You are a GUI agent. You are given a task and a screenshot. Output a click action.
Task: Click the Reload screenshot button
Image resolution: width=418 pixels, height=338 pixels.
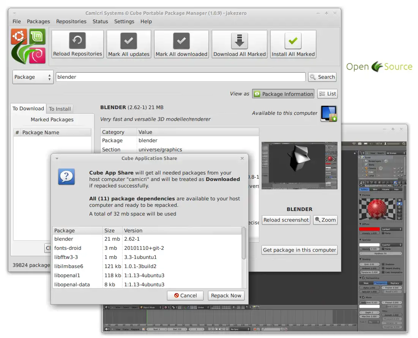(286, 220)
